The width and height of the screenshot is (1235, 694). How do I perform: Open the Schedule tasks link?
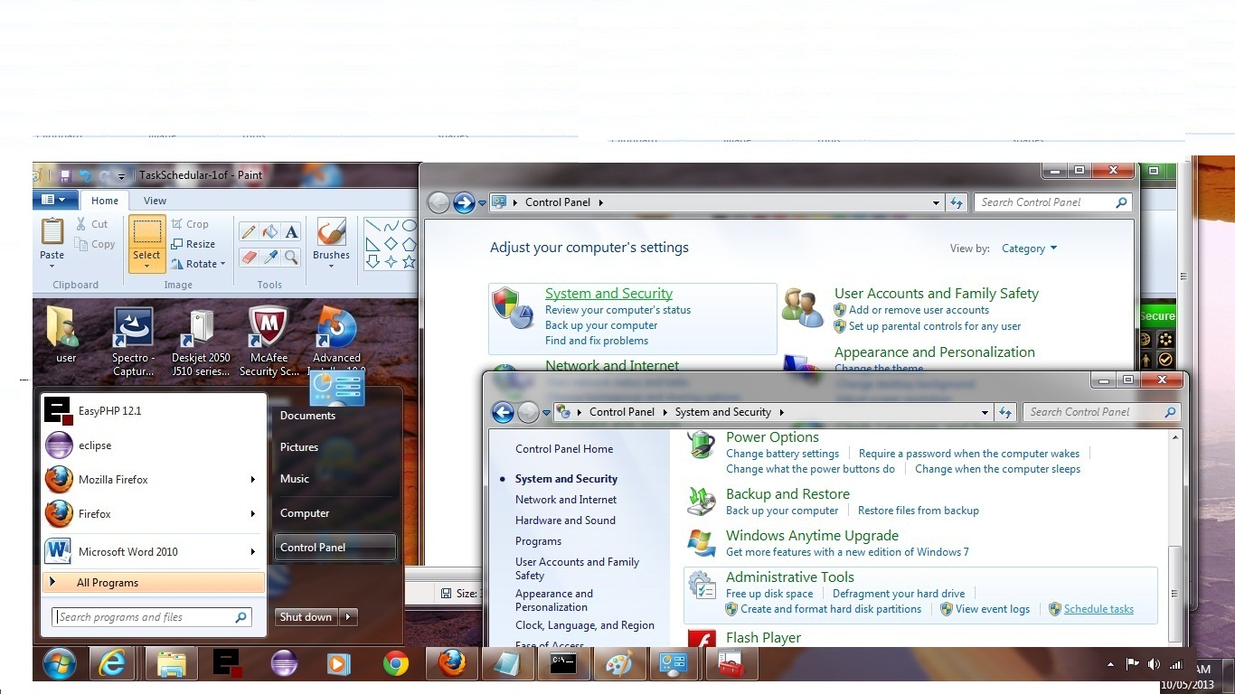1098,609
